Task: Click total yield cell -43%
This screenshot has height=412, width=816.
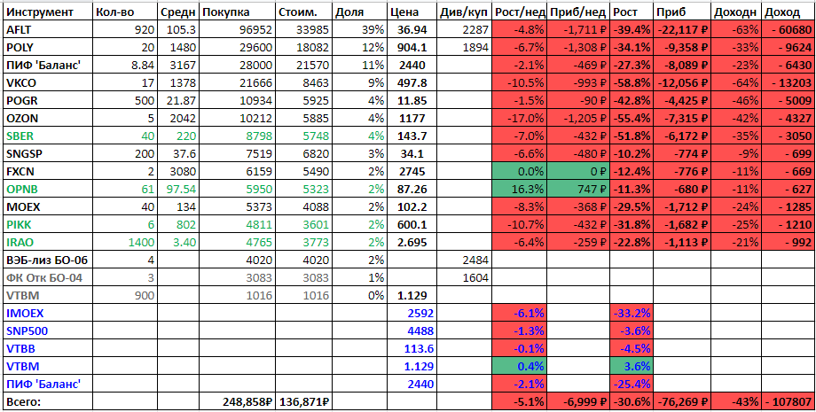Action: pyautogui.click(x=736, y=401)
